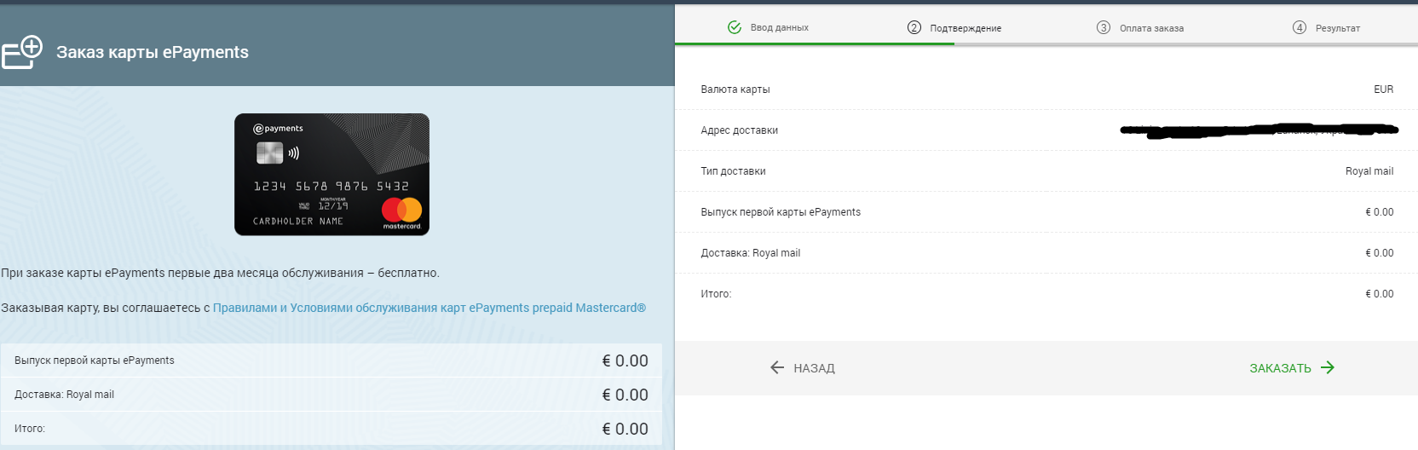
Task: Click the left arrow icon beside НАЗАД
Action: click(777, 367)
